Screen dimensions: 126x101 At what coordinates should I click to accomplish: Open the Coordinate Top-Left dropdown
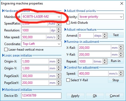pos(41,44)
